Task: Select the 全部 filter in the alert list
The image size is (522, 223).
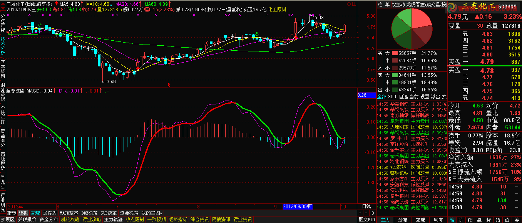Action: click(x=381, y=96)
